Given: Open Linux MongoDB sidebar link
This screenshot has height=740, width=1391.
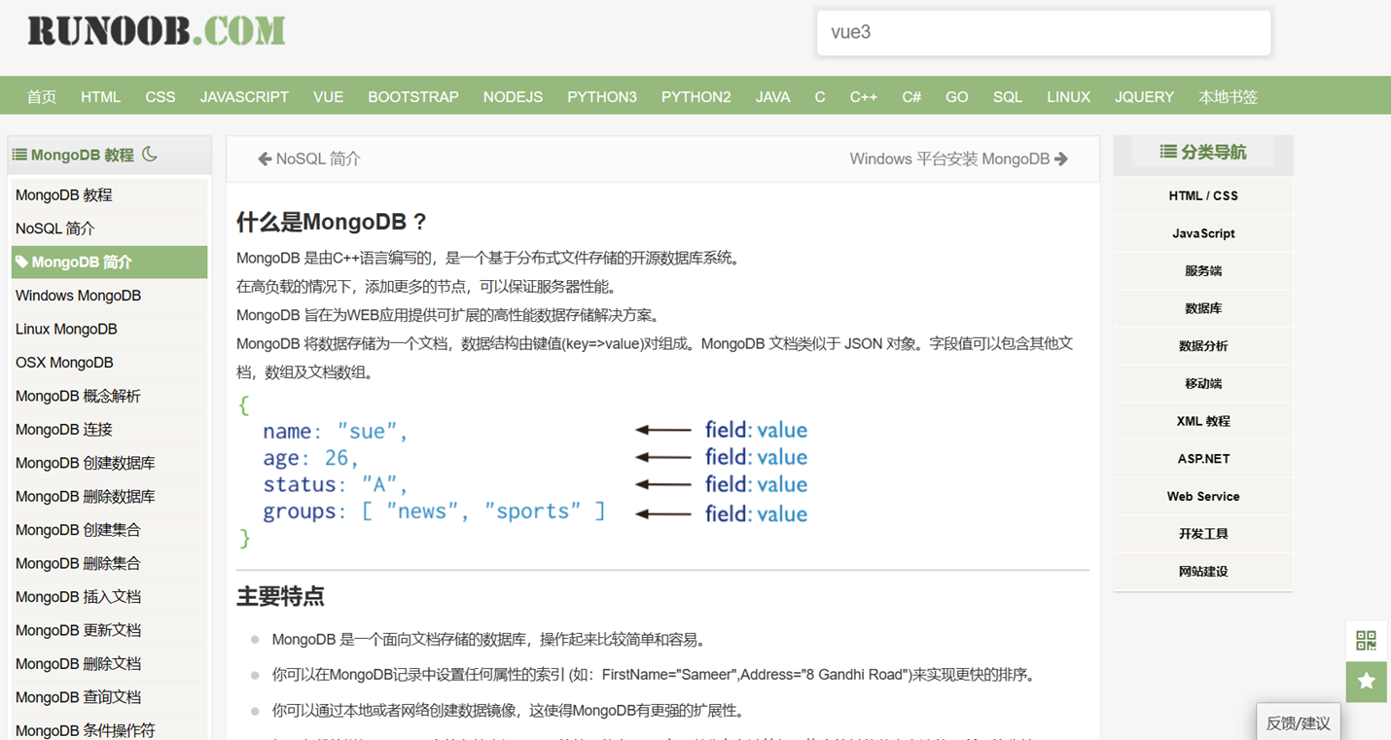Looking at the screenshot, I should pos(109,329).
